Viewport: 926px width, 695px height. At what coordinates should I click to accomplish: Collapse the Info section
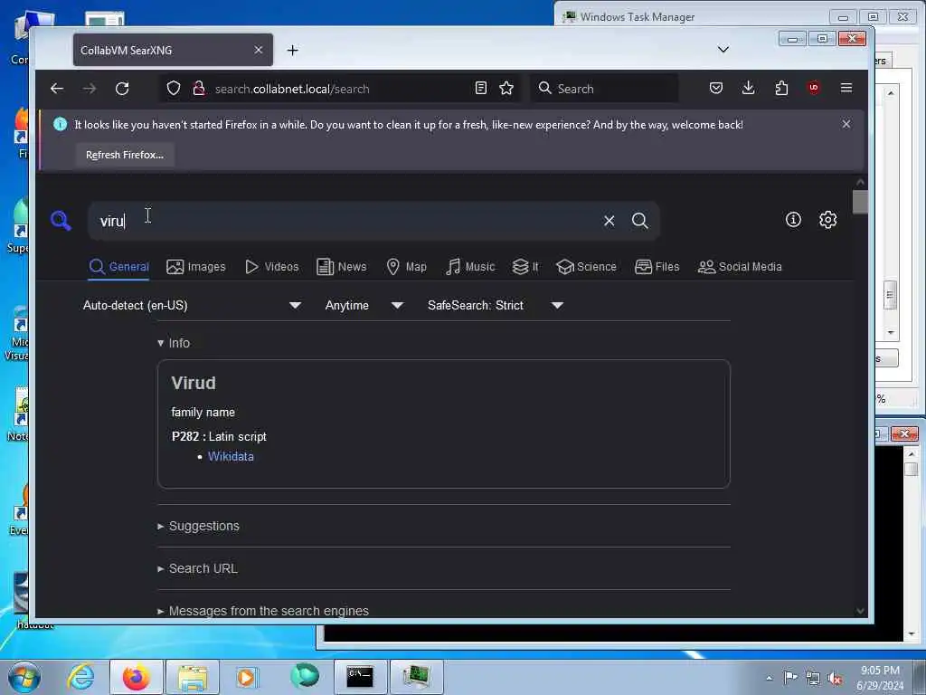[x=174, y=343]
